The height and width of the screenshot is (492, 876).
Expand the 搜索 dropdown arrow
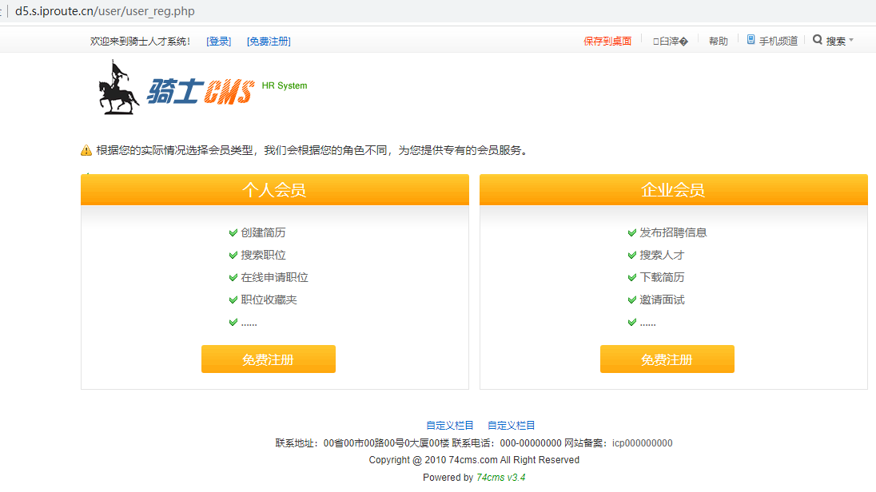851,41
